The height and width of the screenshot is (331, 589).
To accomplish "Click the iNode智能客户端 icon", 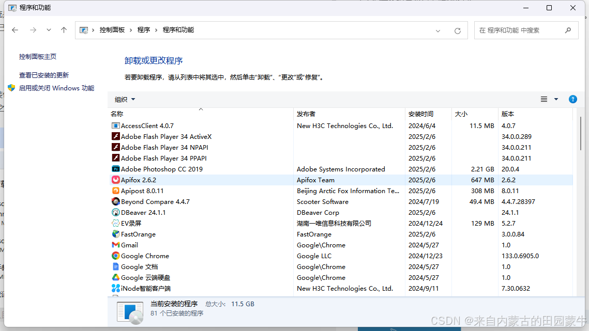I will [116, 289].
